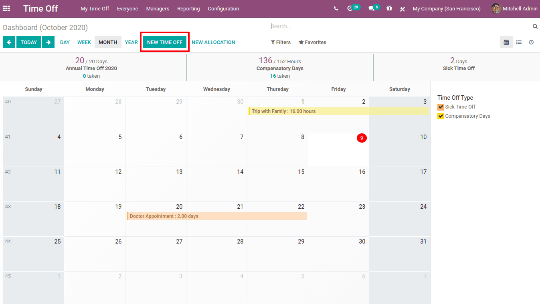Screen dimensions: 540x304
Task: Click NEW TIME OFF button
Action: click(165, 42)
